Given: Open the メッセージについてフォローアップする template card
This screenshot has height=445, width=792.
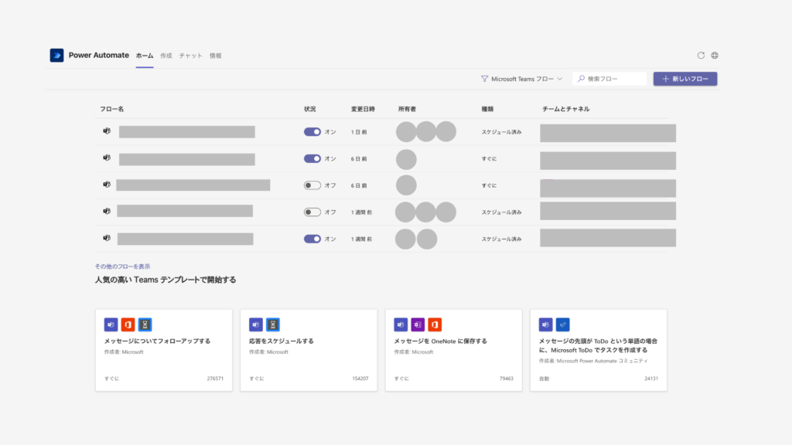Looking at the screenshot, I should pyautogui.click(x=164, y=350).
